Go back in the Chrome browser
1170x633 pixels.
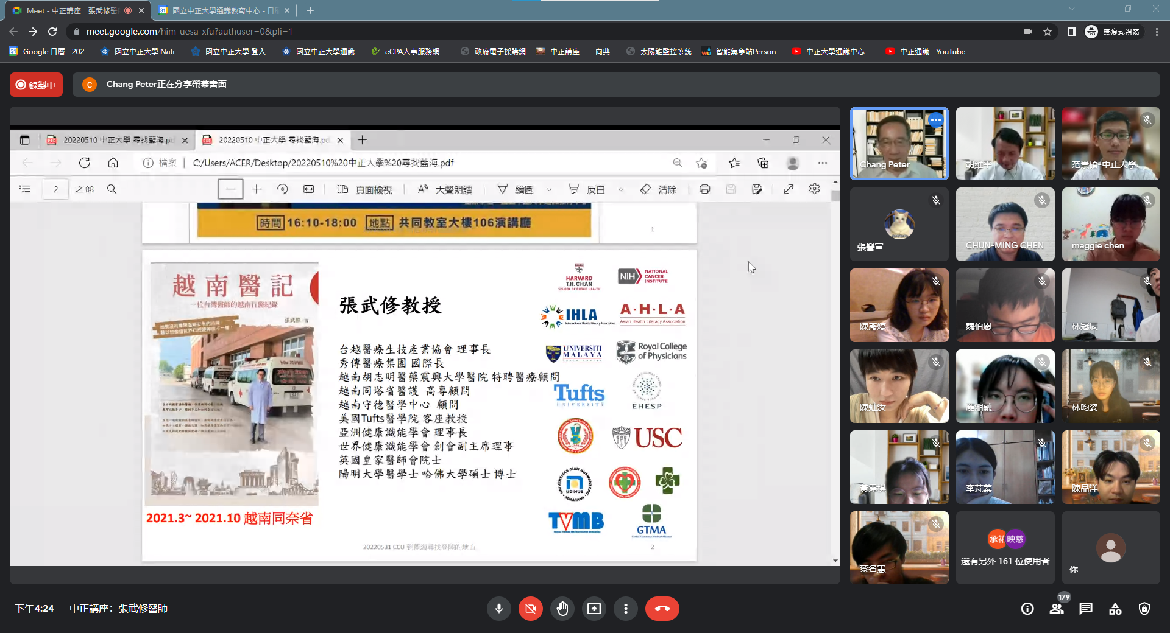(x=13, y=32)
